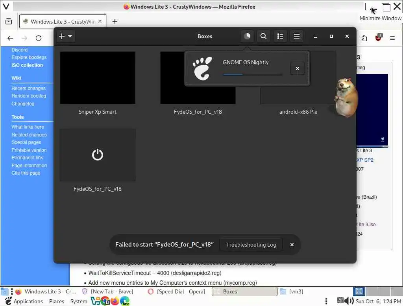The image size is (403, 306).
Task: Close the Windows Lite 3 Firefox tab
Action: [100, 21]
